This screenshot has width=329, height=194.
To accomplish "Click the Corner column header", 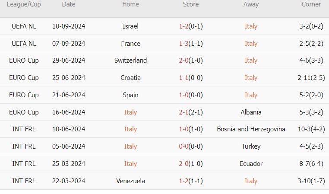I will click(311, 4).
